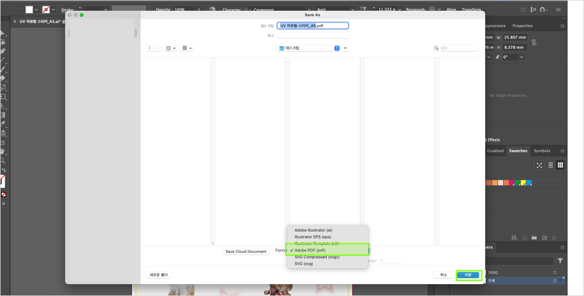Click the filename field UV 자유형 스티커_A5.pdf
584x296 pixels.
(x=312, y=26)
